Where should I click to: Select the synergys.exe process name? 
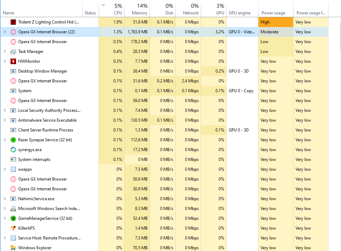pyautogui.click(x=30, y=150)
